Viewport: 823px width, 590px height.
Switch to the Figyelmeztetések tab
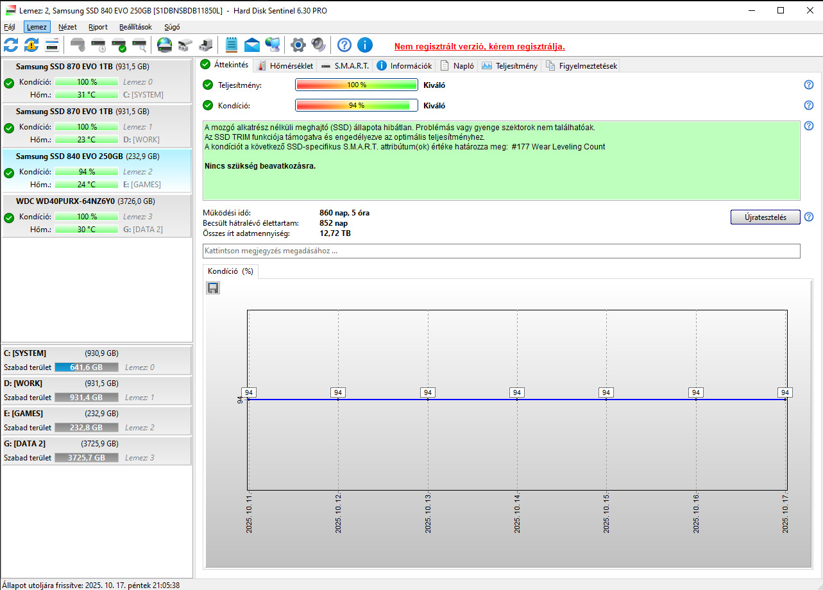[x=581, y=65]
